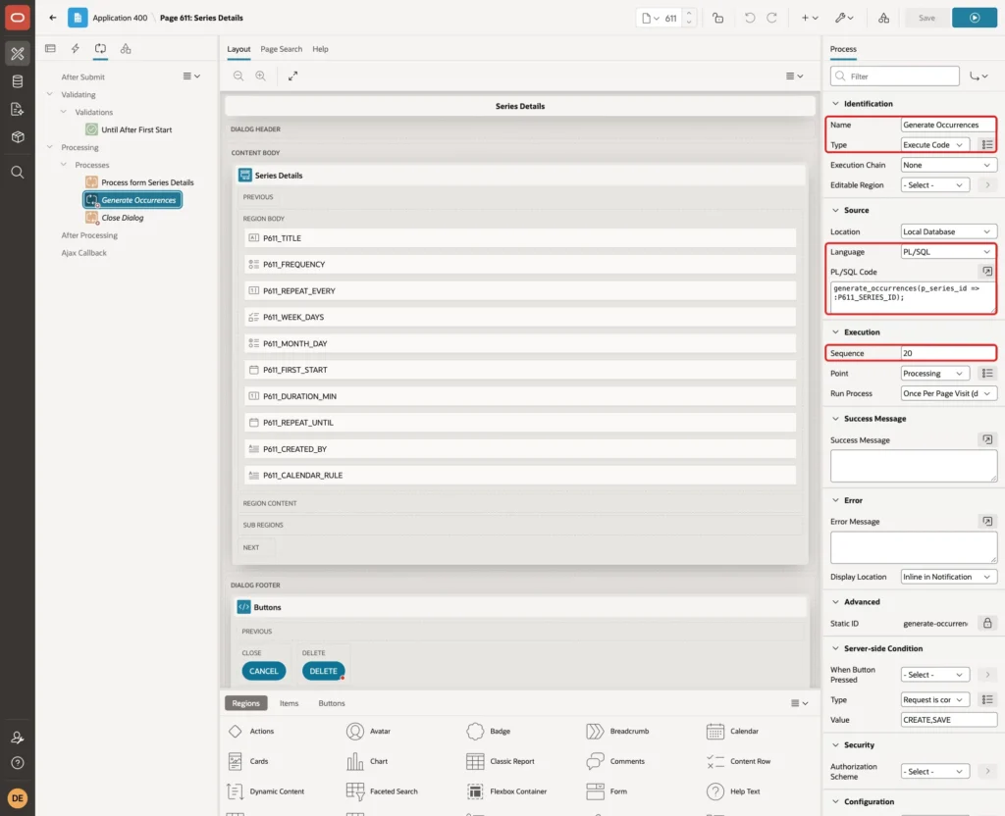This screenshot has width=1005, height=816.
Task: Switch to the Page Shared Components tab
Action: [126, 49]
